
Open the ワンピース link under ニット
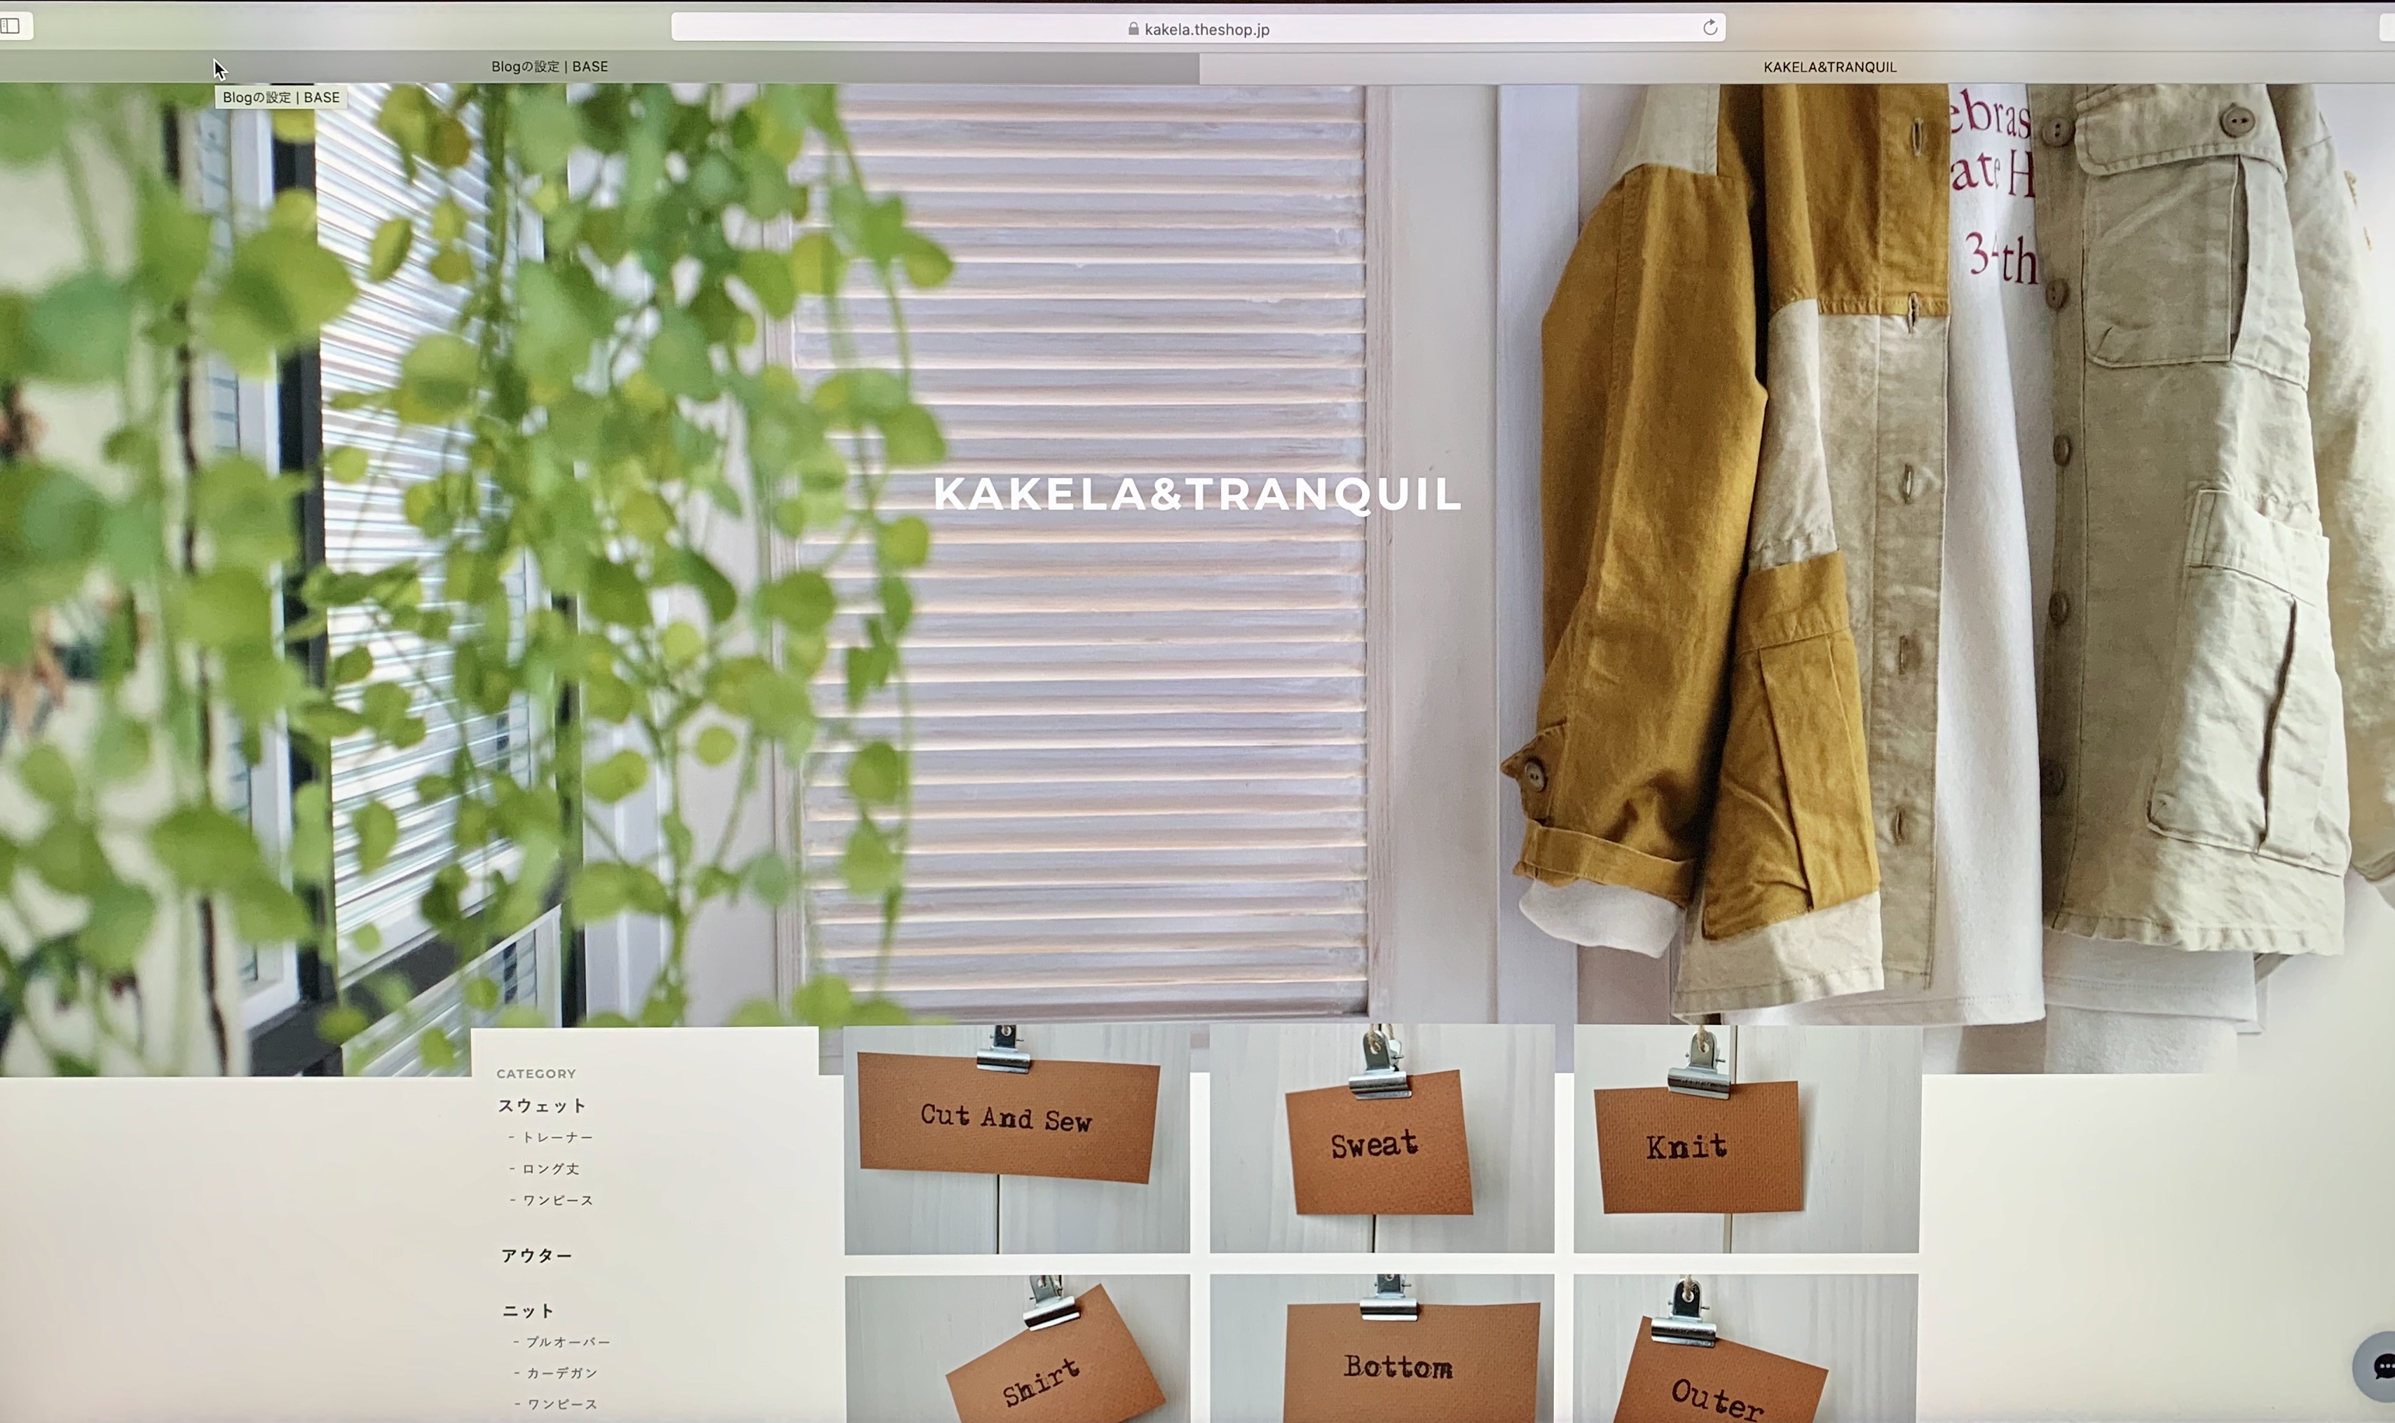point(562,1405)
